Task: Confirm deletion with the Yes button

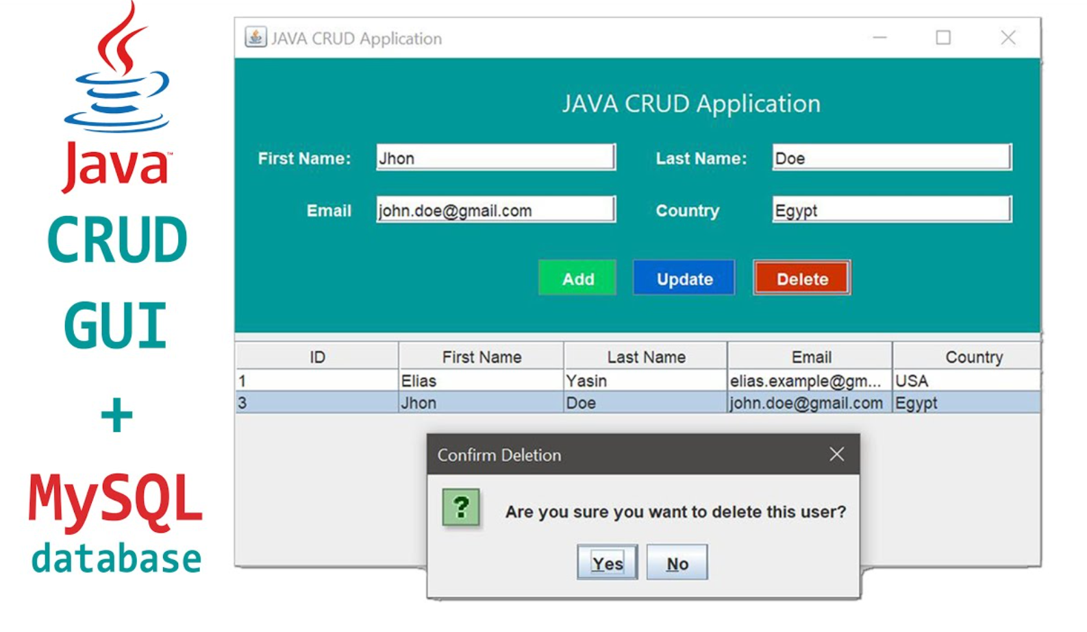Action: click(x=608, y=563)
